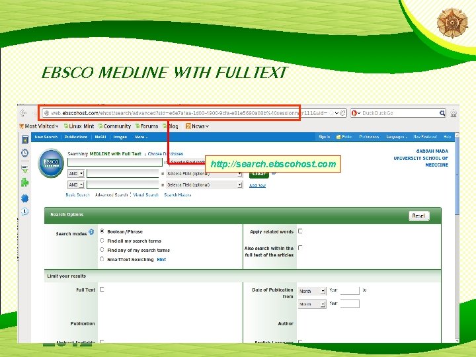Image resolution: width=476 pixels, height=357 pixels.
Task: Check the Apply related words box
Action: 300,231
